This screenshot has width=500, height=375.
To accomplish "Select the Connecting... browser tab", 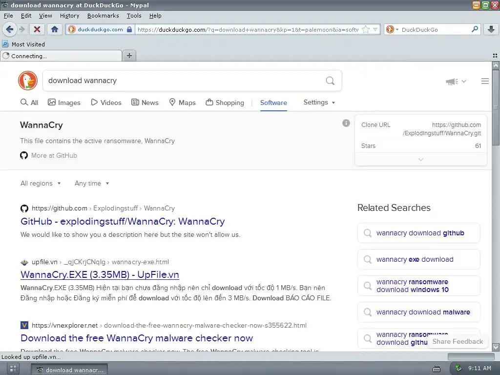I will coord(61,56).
